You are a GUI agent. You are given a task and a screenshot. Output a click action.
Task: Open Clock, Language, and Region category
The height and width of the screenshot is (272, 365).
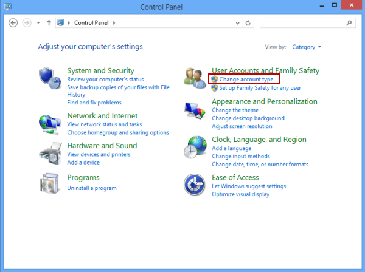click(x=259, y=140)
